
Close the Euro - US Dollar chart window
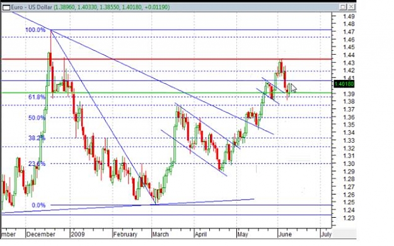click(x=352, y=7)
